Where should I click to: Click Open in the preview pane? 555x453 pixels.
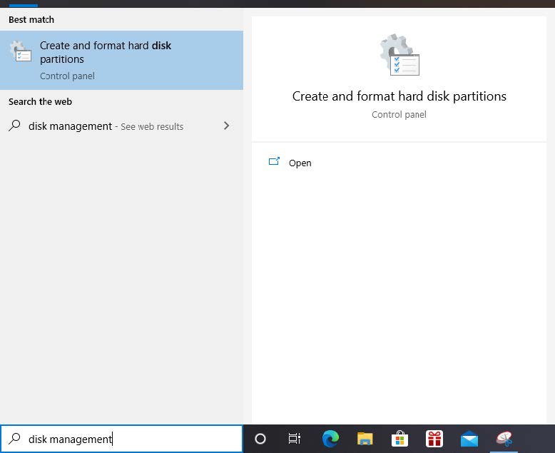[300, 163]
